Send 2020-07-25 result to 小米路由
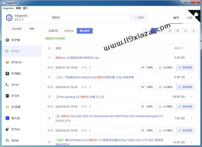 [166, 67]
